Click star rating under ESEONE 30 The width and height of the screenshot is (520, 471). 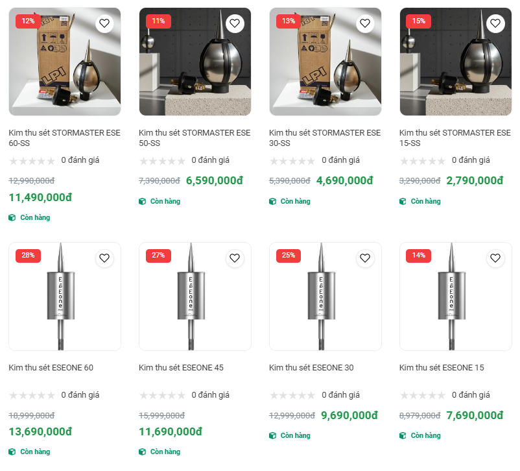pos(292,395)
